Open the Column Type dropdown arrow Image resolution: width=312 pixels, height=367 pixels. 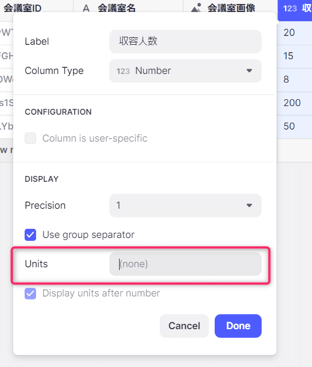(x=249, y=71)
